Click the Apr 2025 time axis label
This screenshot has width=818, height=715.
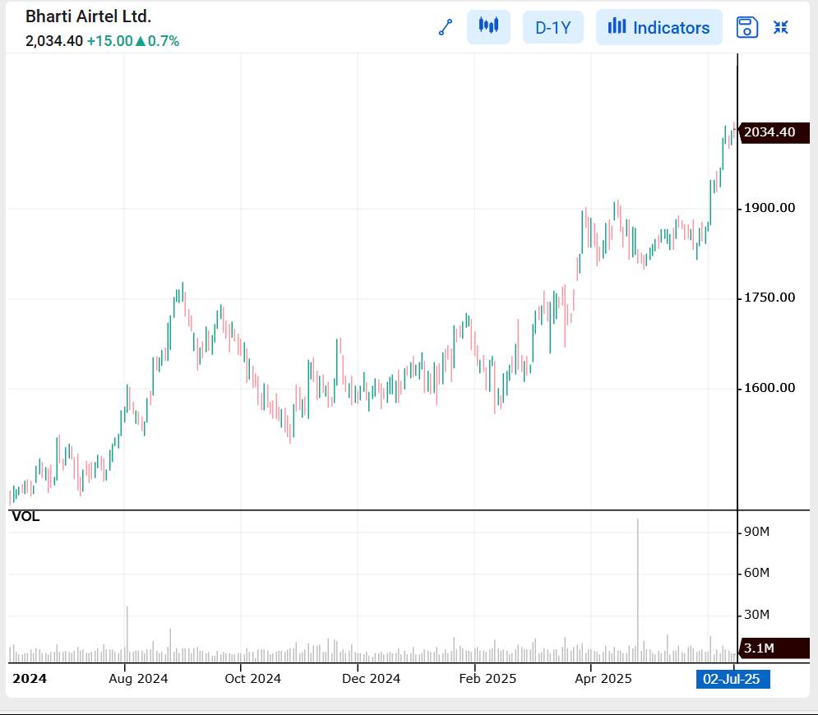tap(603, 679)
